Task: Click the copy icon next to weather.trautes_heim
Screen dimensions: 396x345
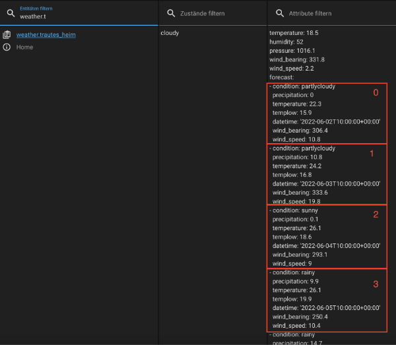Action: point(7,34)
